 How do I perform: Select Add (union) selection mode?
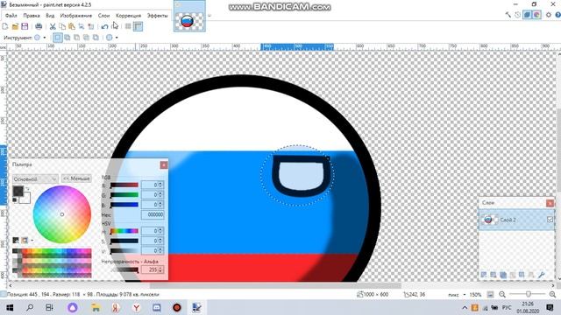(x=67, y=37)
